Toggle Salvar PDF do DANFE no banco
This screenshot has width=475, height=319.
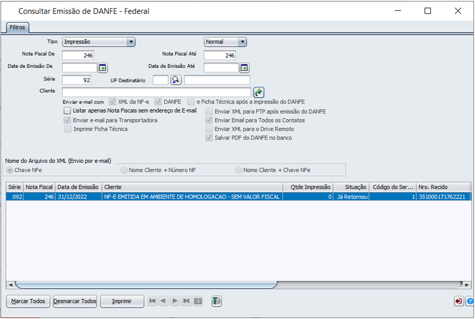209,138
